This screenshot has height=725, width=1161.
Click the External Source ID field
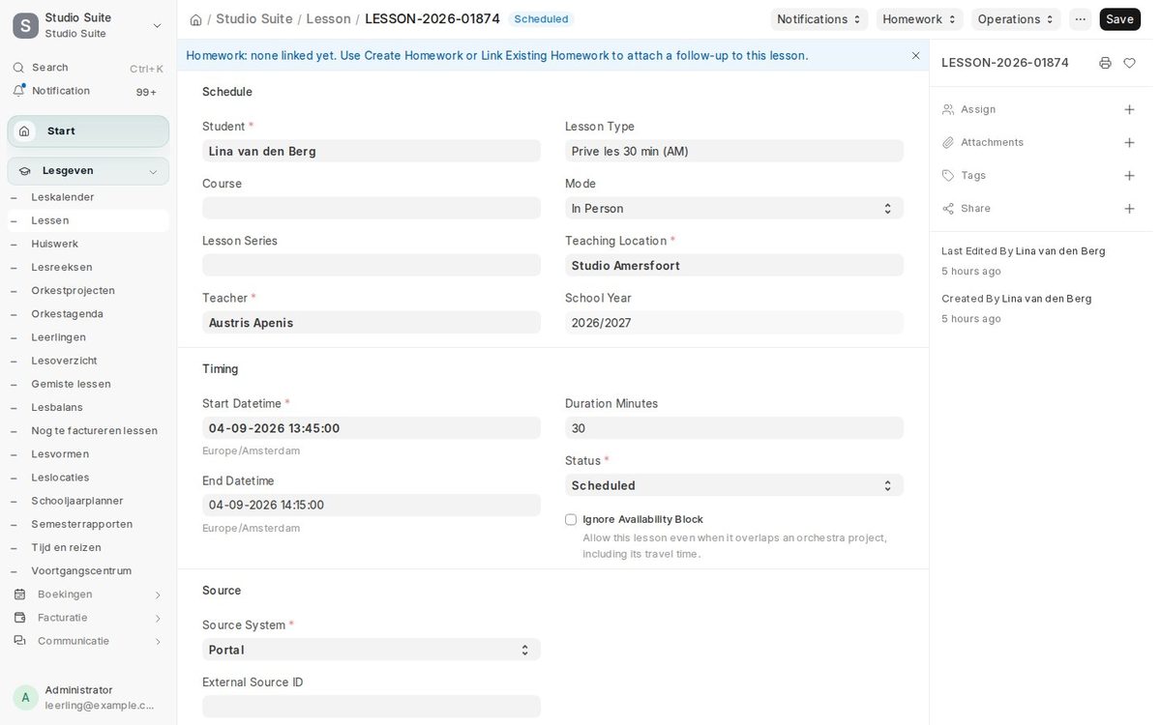click(372, 708)
